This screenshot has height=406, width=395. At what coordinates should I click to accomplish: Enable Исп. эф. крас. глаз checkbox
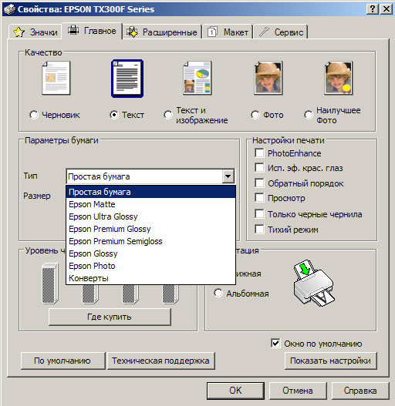(259, 167)
